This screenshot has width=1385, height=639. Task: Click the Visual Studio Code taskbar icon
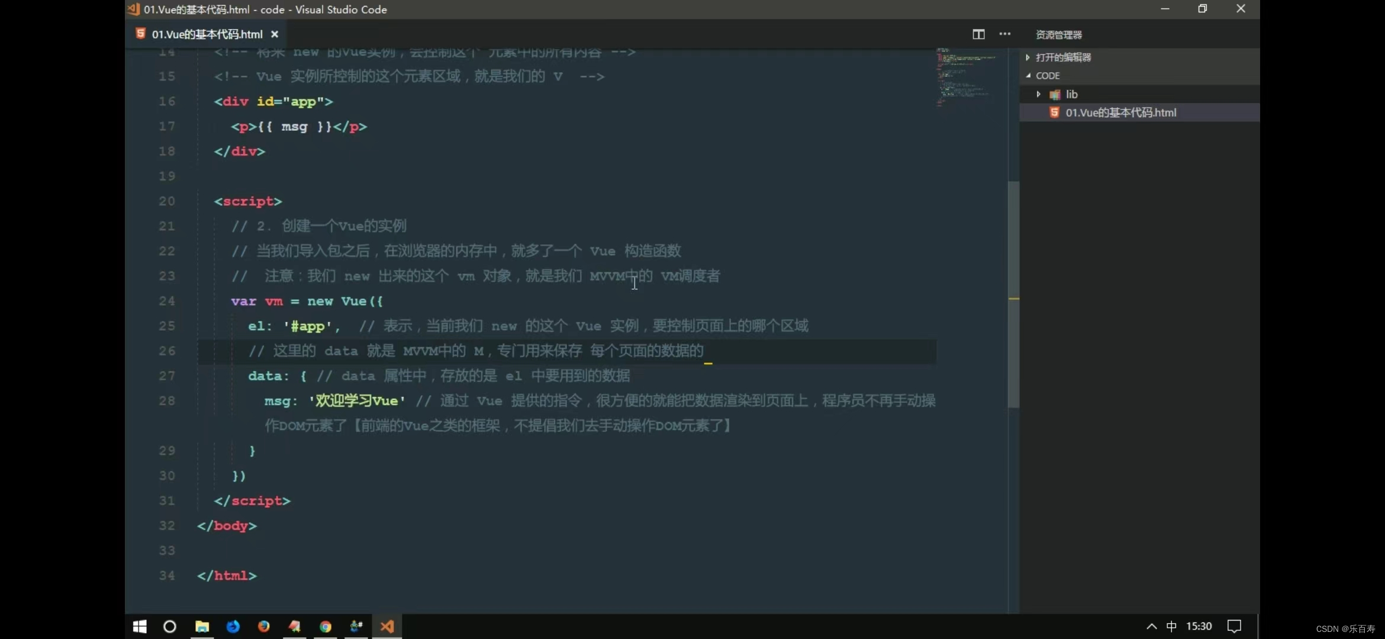tap(387, 627)
